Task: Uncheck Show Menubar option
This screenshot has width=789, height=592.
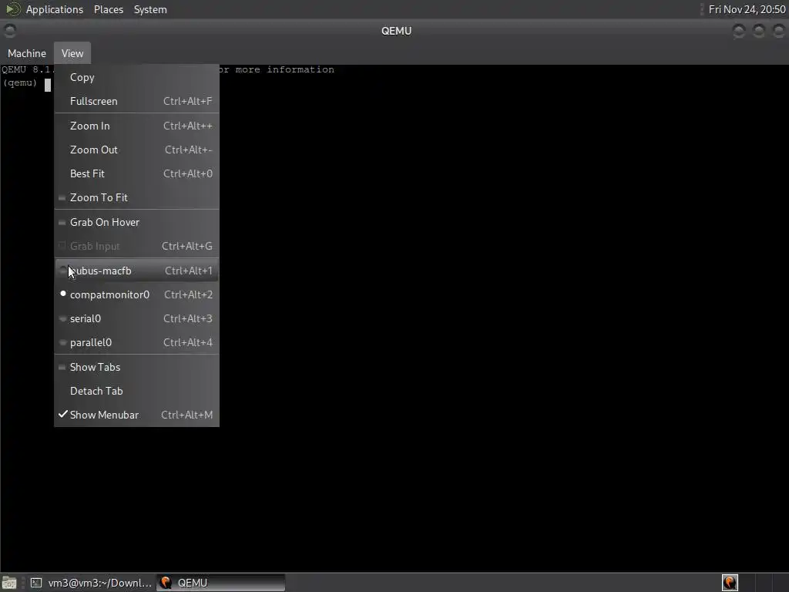Action: tap(136, 415)
